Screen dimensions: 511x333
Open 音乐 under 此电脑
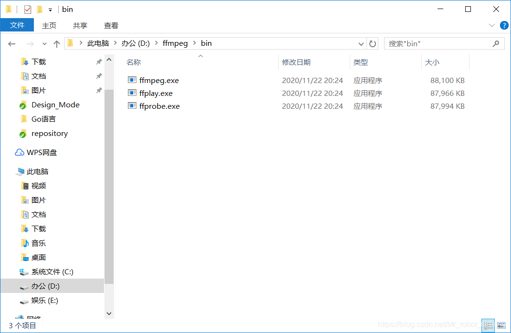[39, 243]
